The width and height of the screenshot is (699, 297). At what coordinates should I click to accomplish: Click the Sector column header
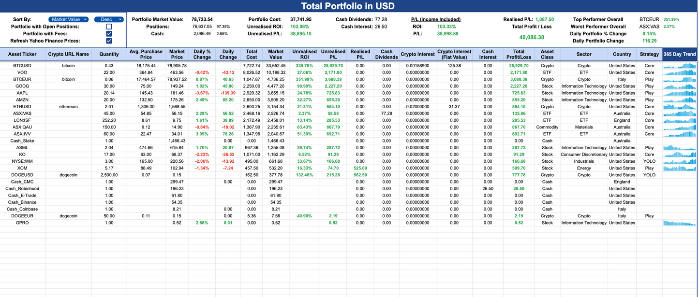tap(584, 54)
